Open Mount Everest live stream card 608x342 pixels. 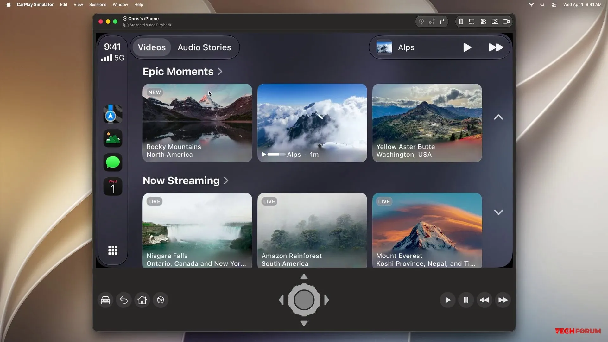pyautogui.click(x=427, y=230)
